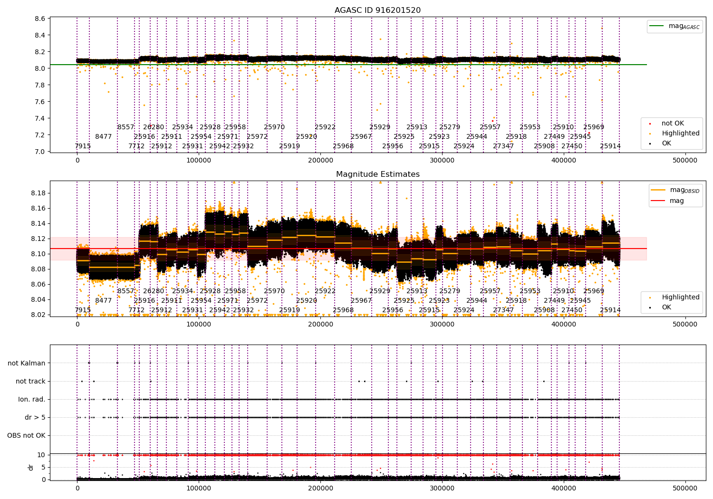Click OBSID label 25956 in the Magnitude Estimates plot
The image size is (713, 499).
(393, 310)
